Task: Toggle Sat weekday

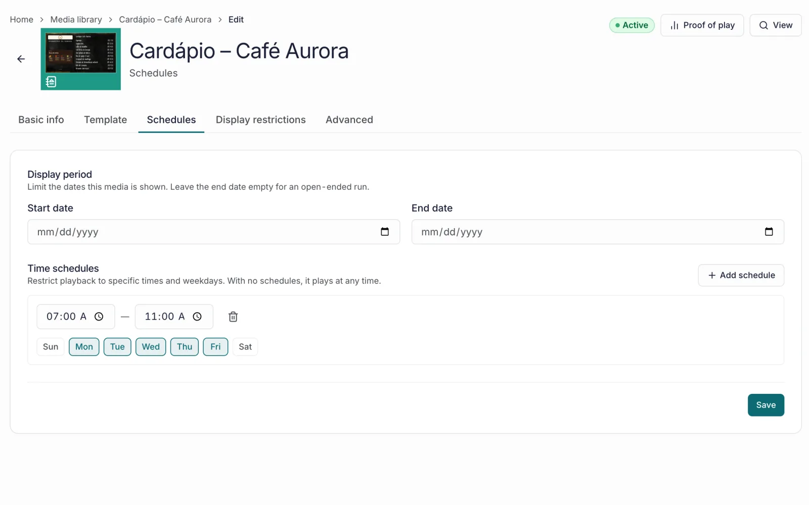Action: (x=245, y=347)
